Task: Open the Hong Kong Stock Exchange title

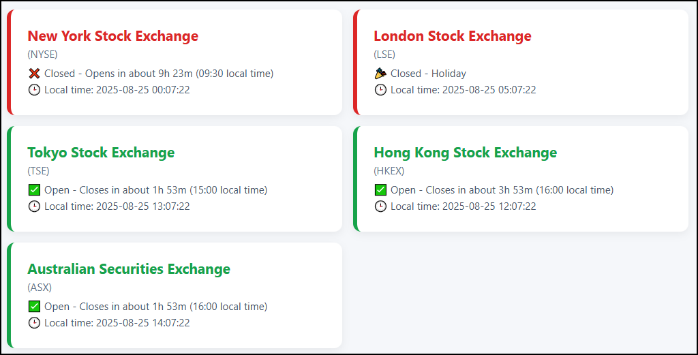Action: 465,153
